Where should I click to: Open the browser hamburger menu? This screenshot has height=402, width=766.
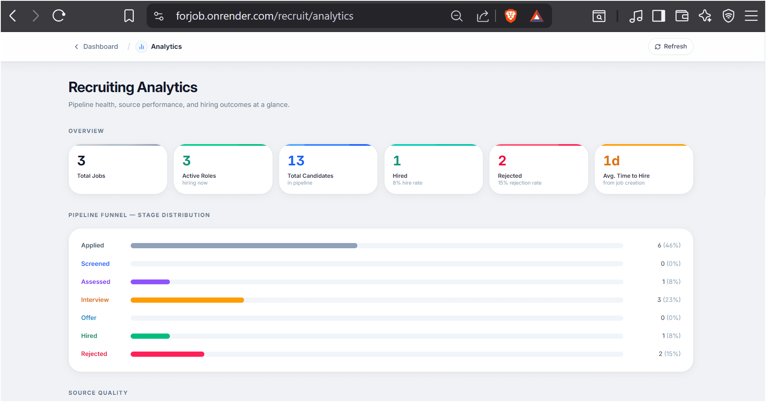(751, 16)
